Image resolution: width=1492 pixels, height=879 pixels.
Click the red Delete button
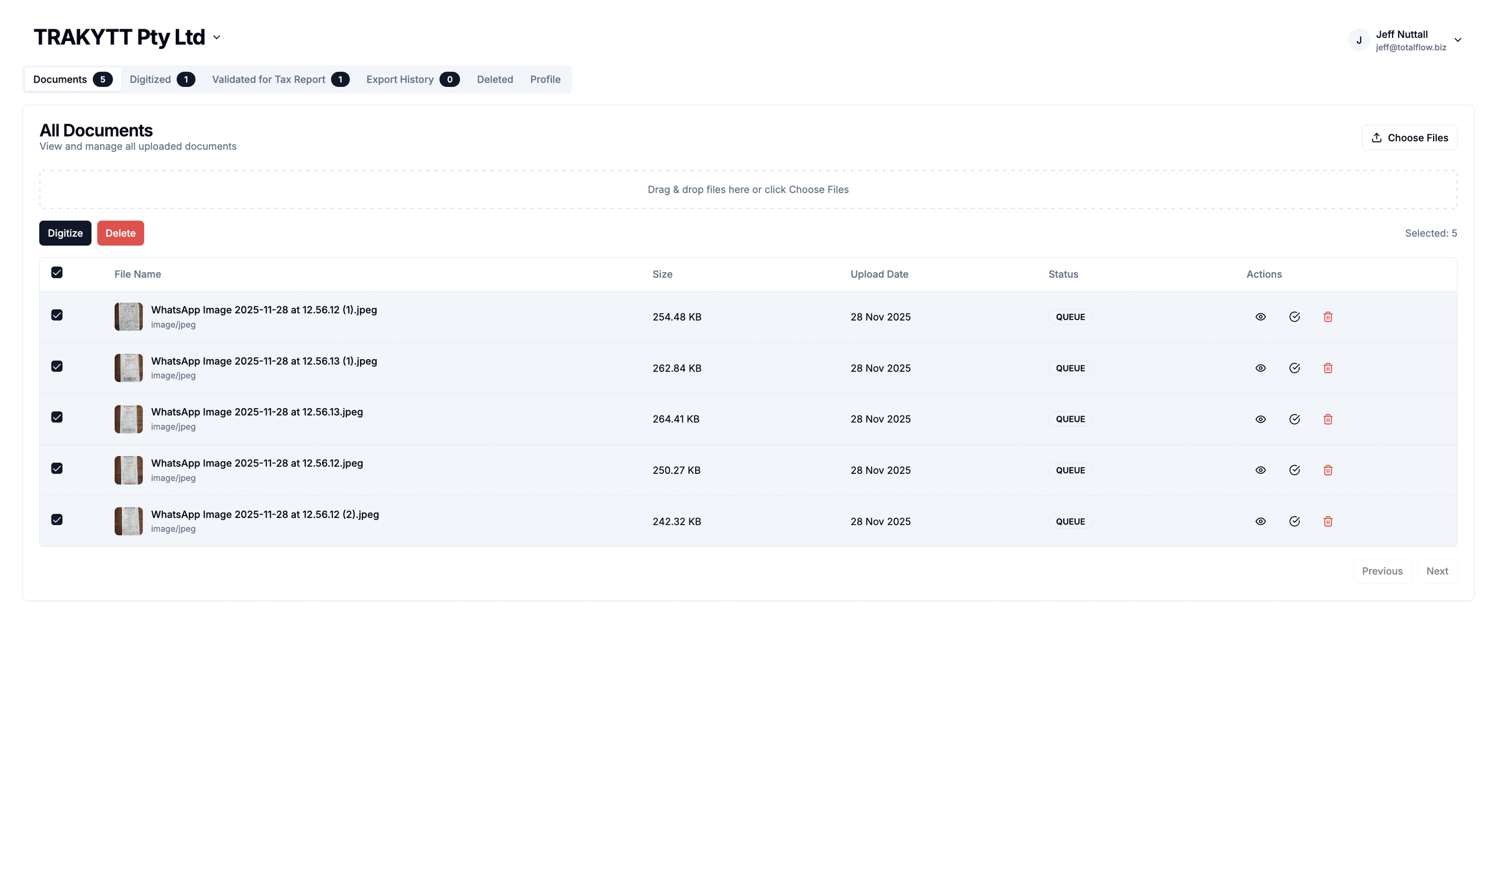(x=120, y=233)
